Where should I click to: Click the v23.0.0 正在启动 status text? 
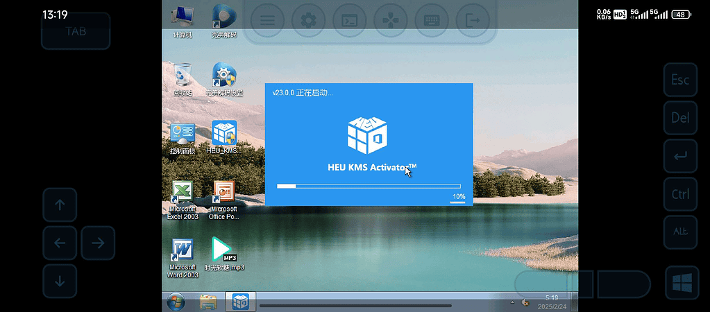[x=303, y=93]
